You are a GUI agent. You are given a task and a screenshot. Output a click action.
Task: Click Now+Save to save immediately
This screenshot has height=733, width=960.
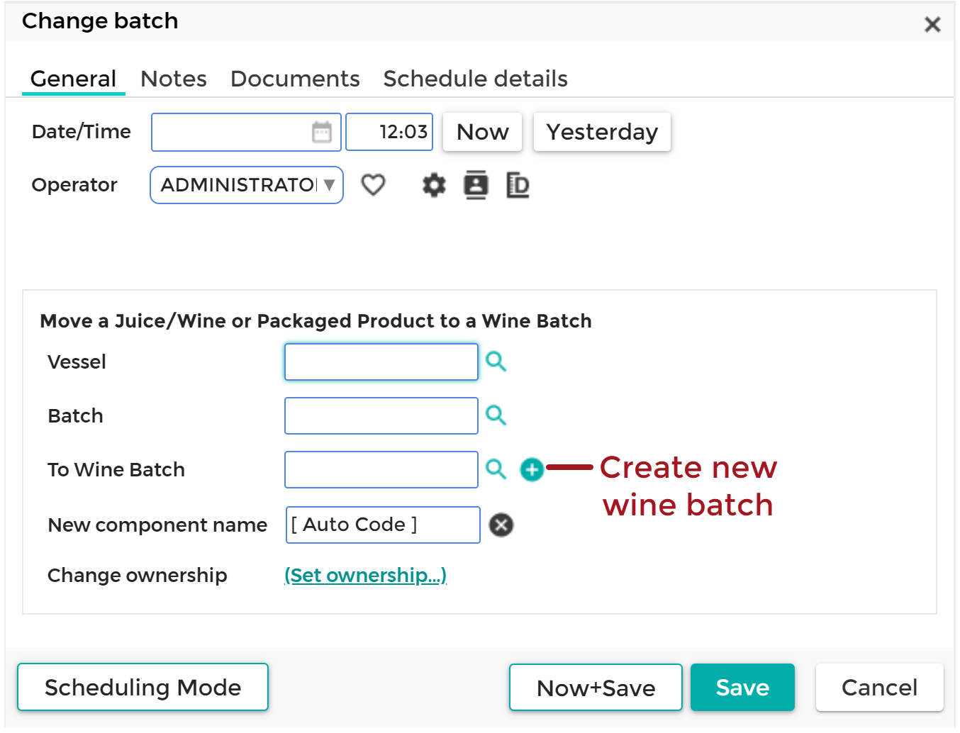595,687
